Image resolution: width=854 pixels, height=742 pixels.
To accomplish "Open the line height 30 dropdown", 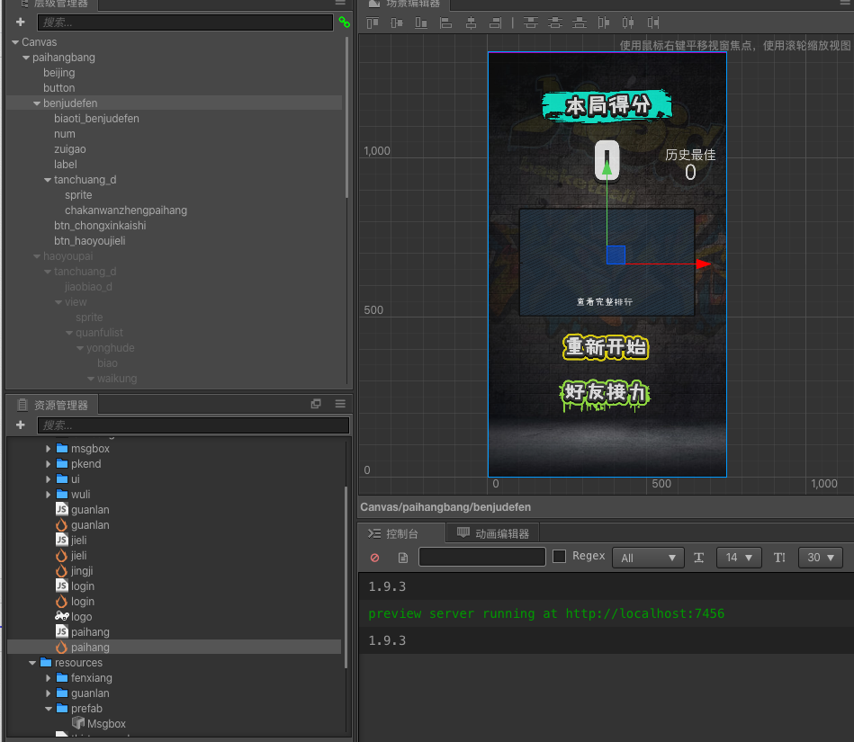I will tap(820, 558).
